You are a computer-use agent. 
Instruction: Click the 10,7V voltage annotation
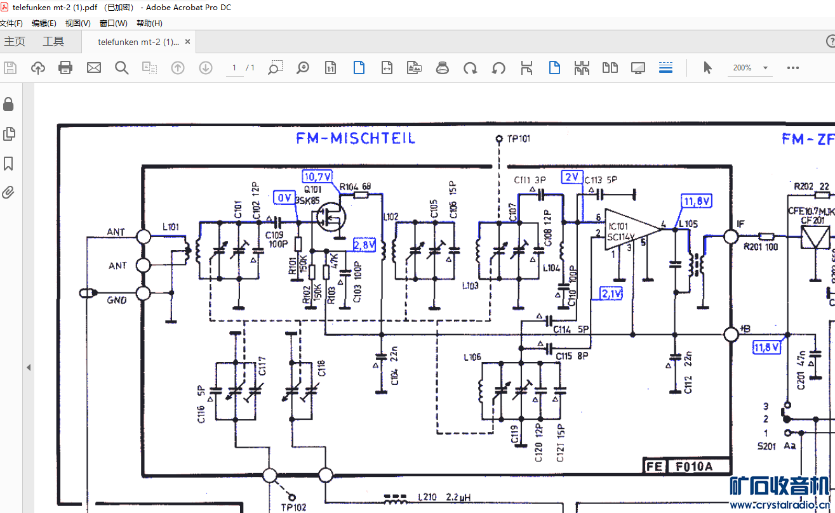pyautogui.click(x=318, y=176)
